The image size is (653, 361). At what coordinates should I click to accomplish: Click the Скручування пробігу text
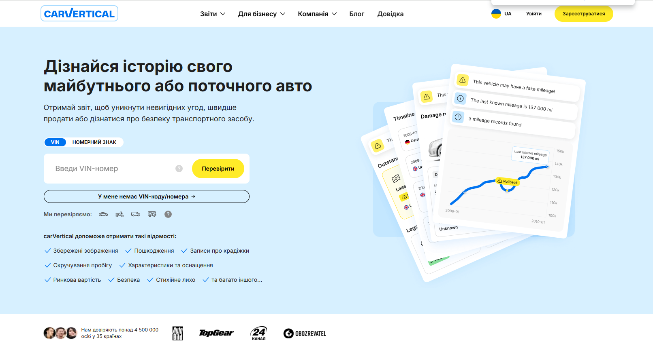tap(83, 265)
